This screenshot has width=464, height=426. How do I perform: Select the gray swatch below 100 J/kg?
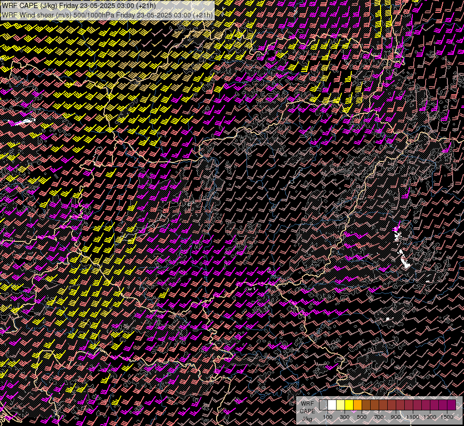(x=323, y=405)
